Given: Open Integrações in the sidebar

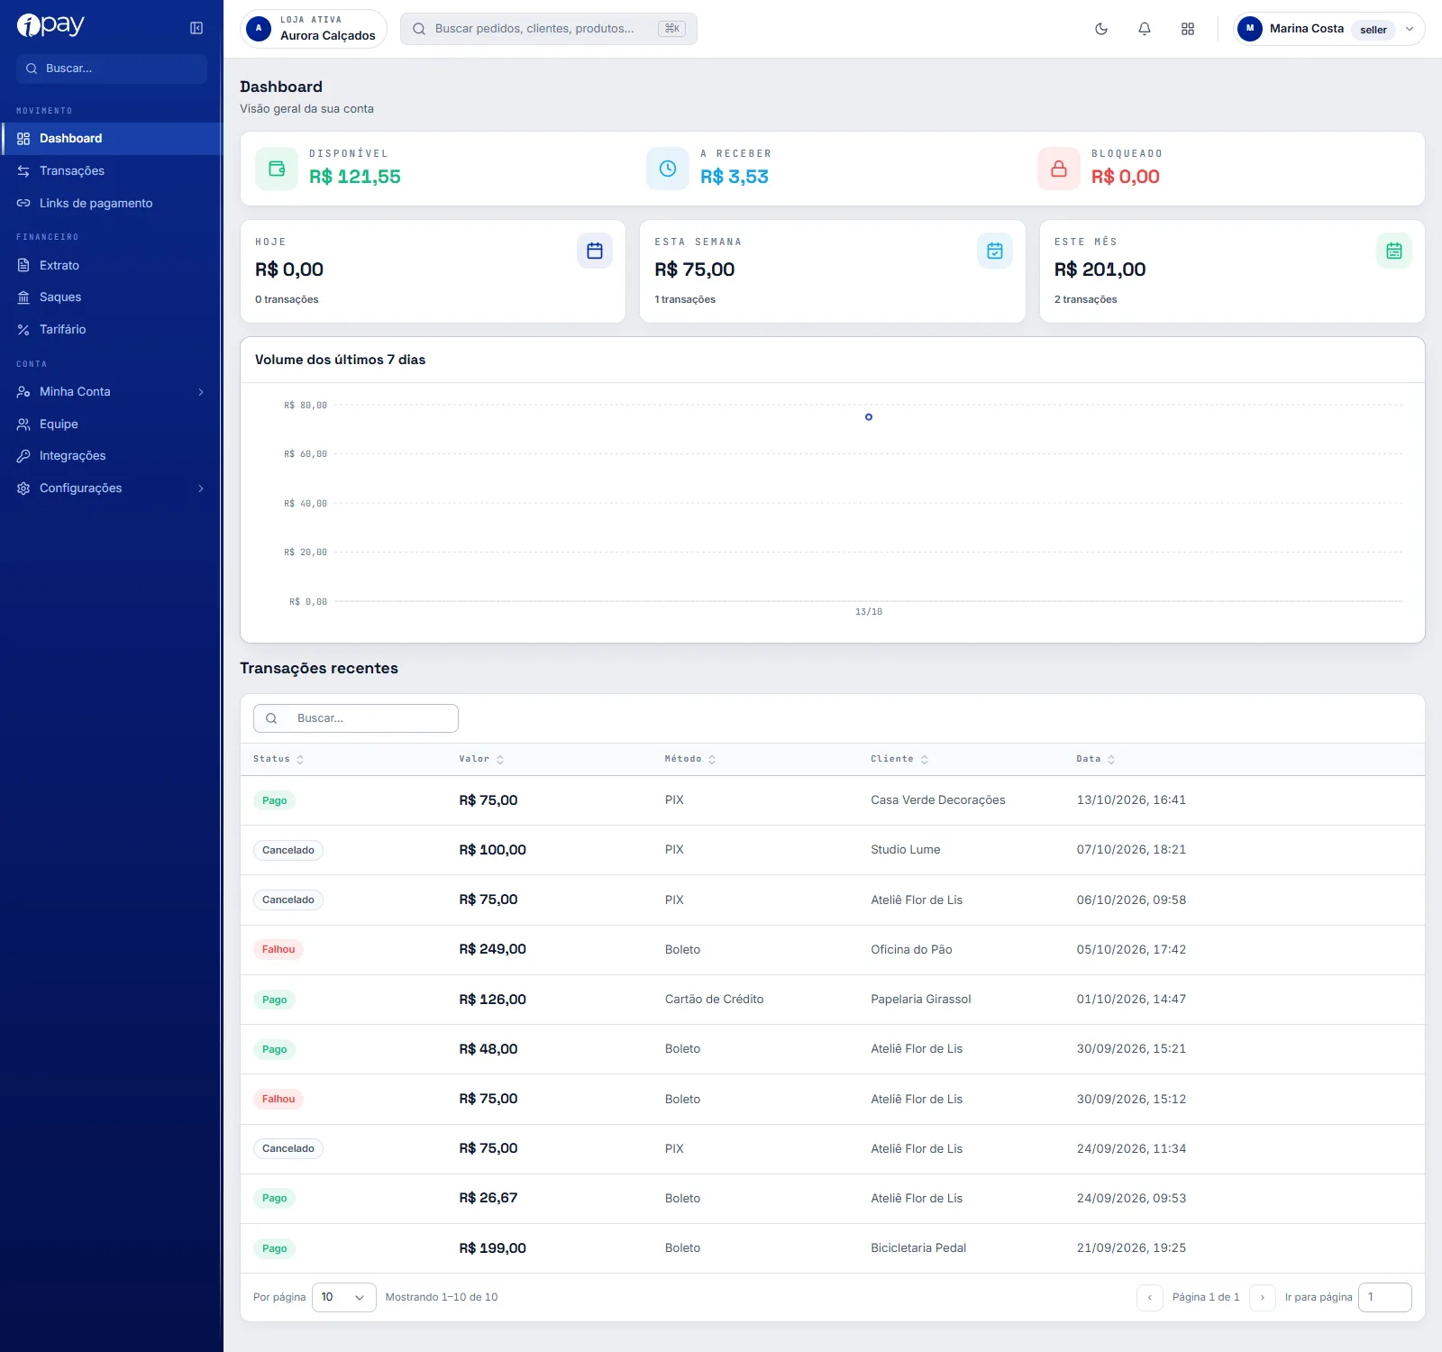Looking at the screenshot, I should [x=112, y=456].
